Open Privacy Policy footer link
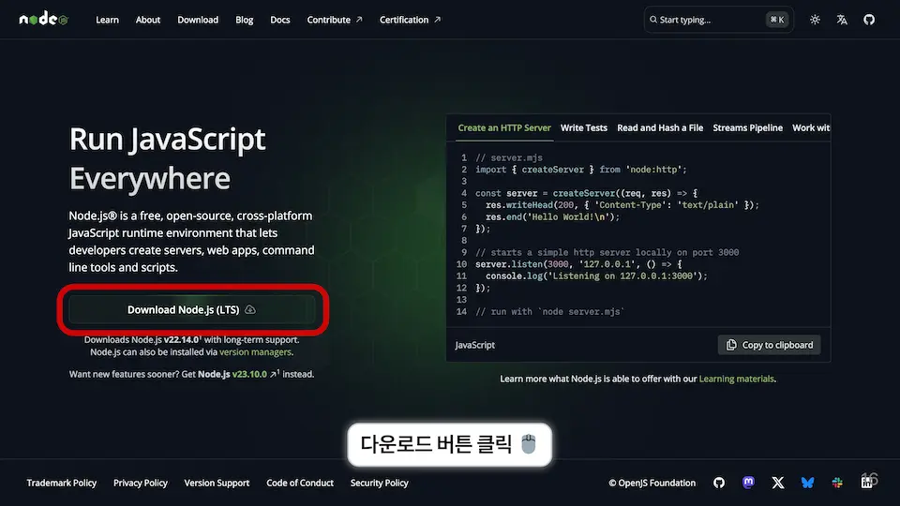Screen dimensions: 900x506 [140, 484]
